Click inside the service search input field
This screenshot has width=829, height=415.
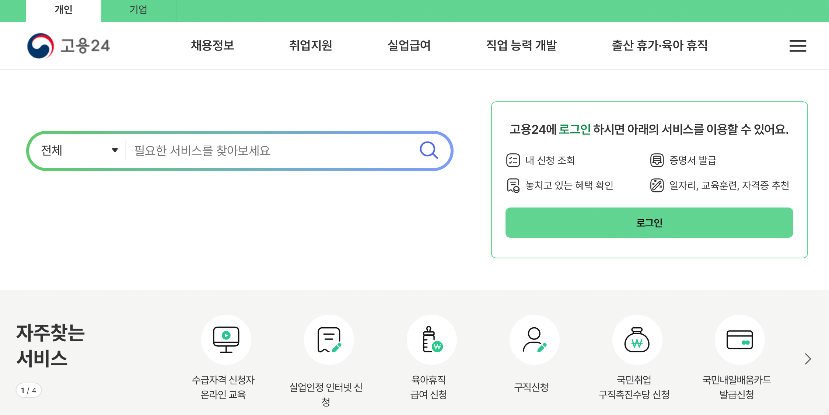(x=258, y=150)
